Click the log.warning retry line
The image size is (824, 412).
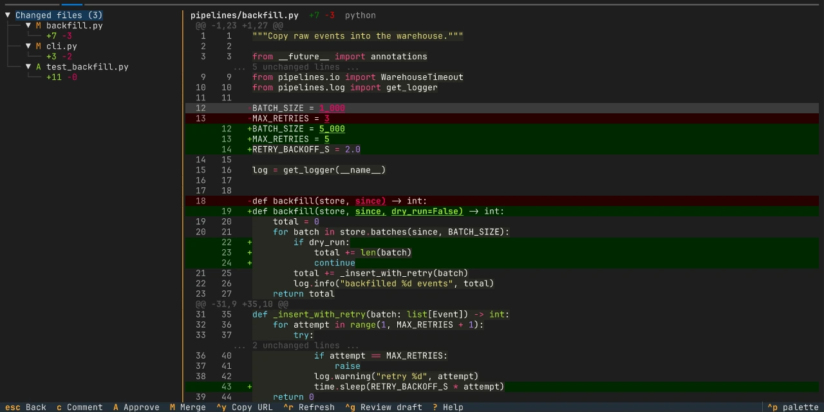(502, 376)
